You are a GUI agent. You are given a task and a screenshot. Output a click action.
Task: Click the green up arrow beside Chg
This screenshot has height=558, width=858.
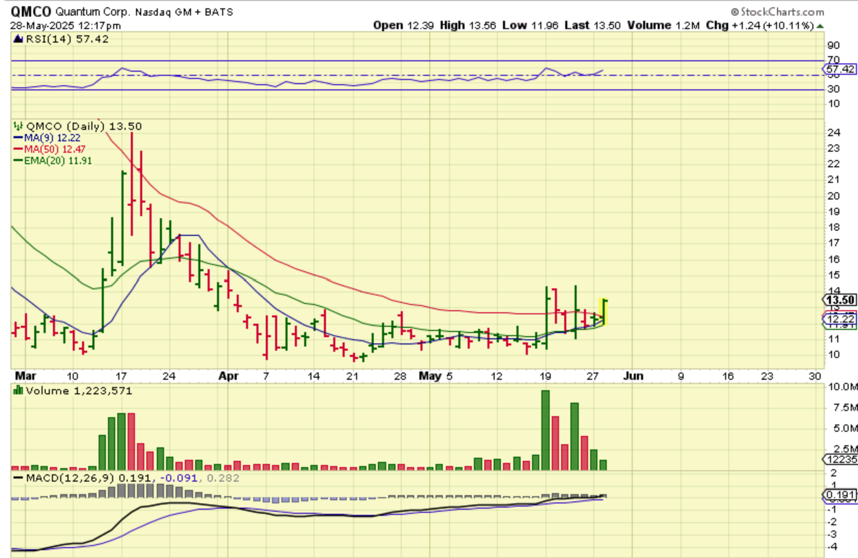pyautogui.click(x=820, y=25)
